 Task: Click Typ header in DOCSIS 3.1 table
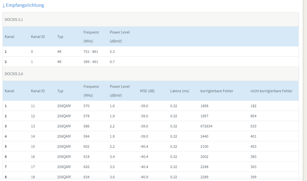point(60,37)
